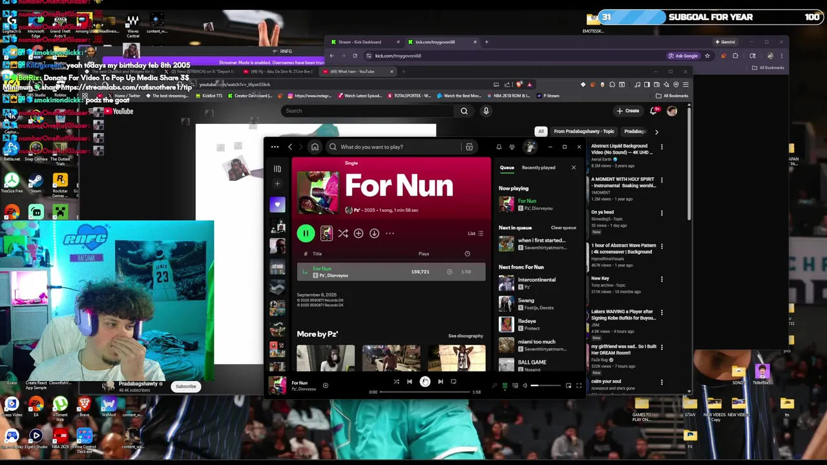827x465 pixels.
Task: Open YouTube notifications bell
Action: 653,111
